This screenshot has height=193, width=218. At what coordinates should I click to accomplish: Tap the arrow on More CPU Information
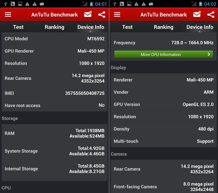point(209,54)
